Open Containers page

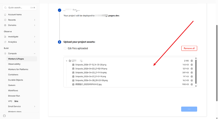(x=13, y=74)
